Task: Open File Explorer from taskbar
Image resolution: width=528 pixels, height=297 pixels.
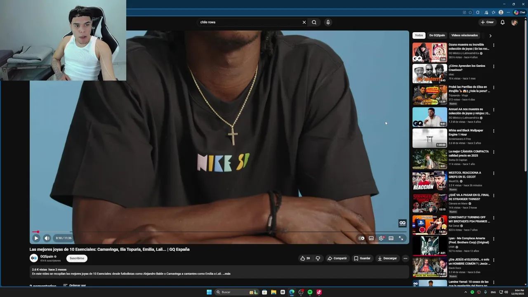Action: coord(273,292)
